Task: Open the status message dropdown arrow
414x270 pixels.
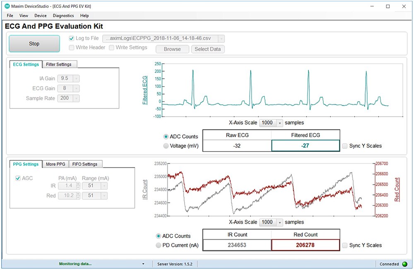Action: pyautogui.click(x=143, y=264)
